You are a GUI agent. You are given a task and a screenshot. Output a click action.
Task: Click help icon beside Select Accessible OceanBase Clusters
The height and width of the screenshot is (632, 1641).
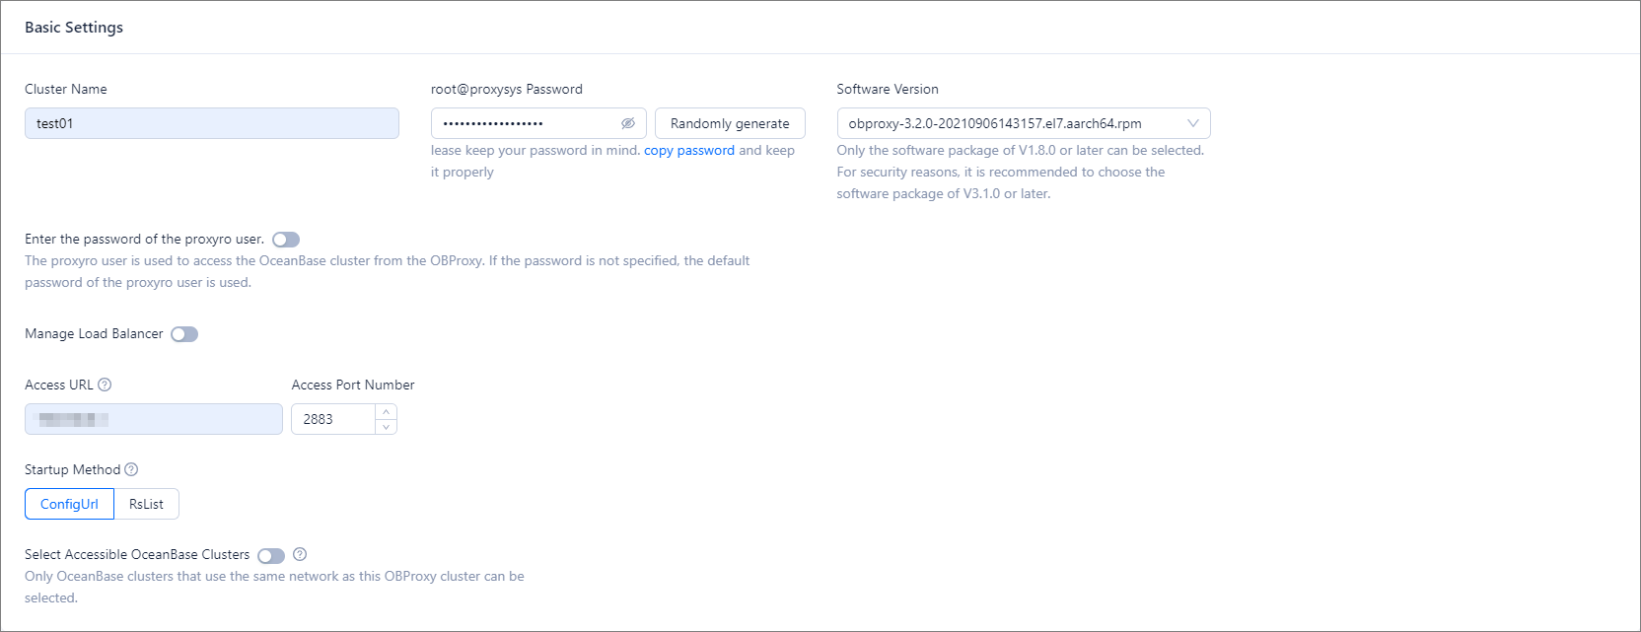pyautogui.click(x=300, y=554)
